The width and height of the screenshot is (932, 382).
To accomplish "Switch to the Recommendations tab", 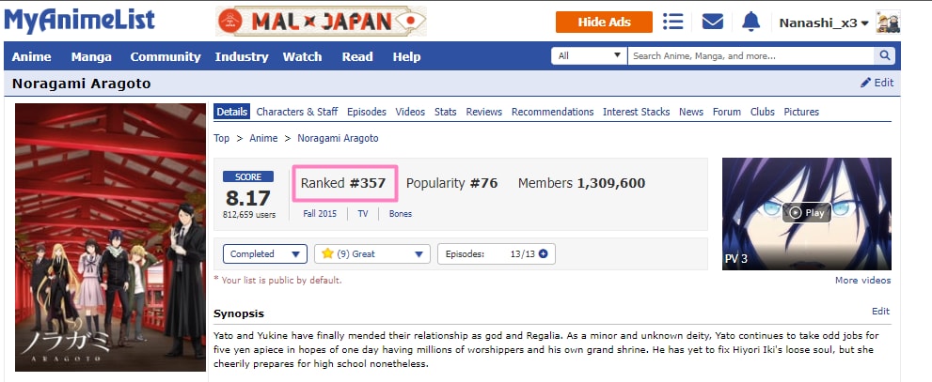I will pos(553,112).
